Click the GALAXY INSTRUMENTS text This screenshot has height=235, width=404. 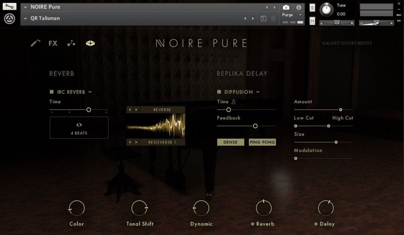pyautogui.click(x=347, y=43)
